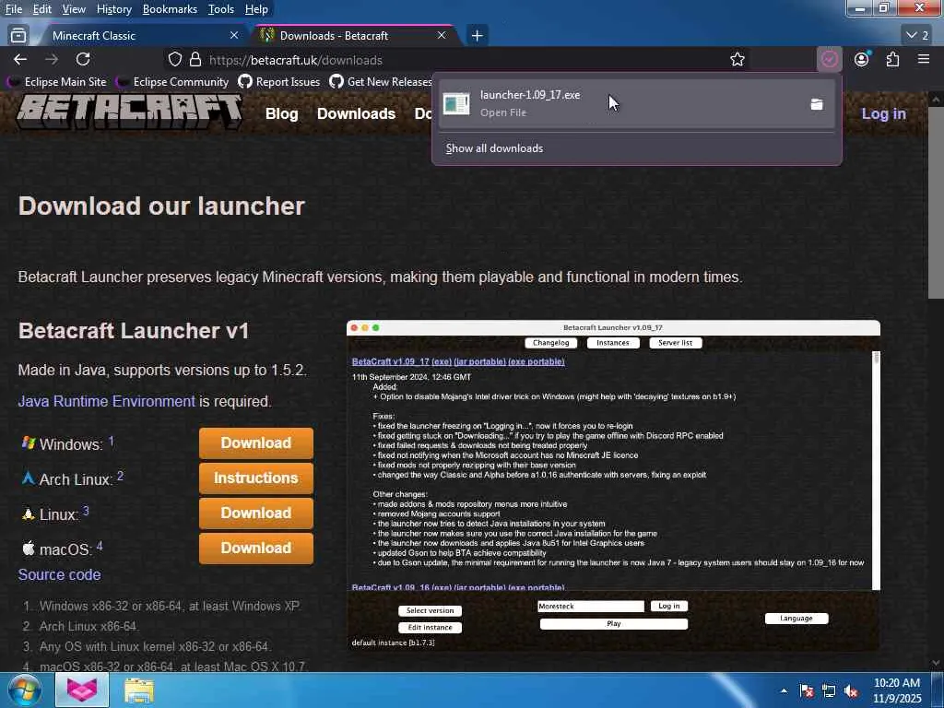Open the Tools menu
The image size is (944, 708).
(x=221, y=9)
